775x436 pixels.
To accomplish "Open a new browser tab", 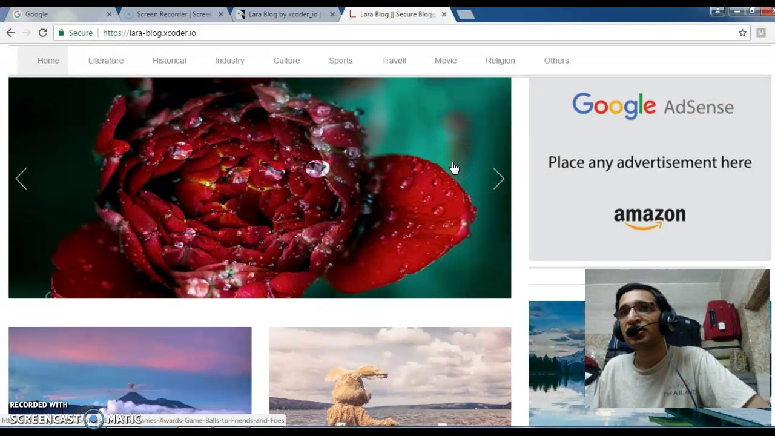I will coord(465,14).
